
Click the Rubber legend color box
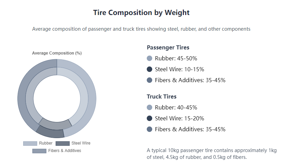point(30,143)
